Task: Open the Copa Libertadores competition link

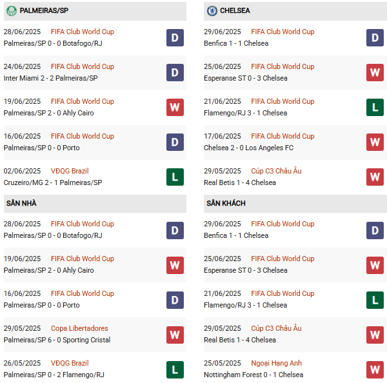Action: pyautogui.click(x=79, y=328)
